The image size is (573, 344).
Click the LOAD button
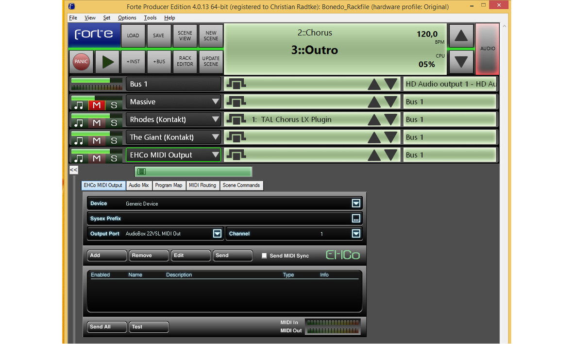[133, 36]
